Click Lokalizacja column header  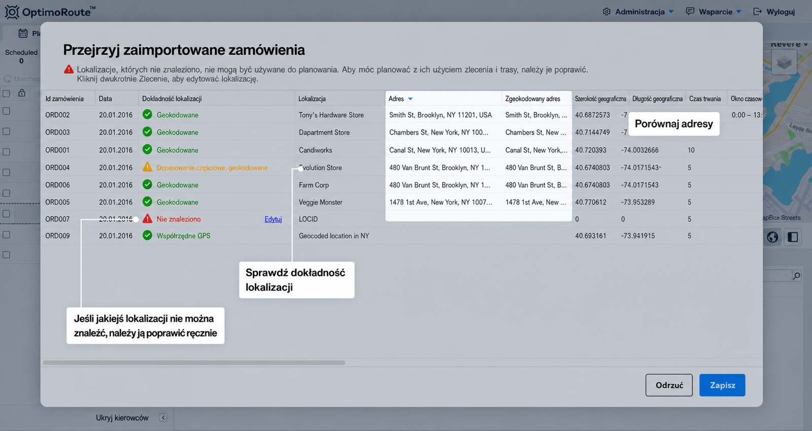point(340,98)
